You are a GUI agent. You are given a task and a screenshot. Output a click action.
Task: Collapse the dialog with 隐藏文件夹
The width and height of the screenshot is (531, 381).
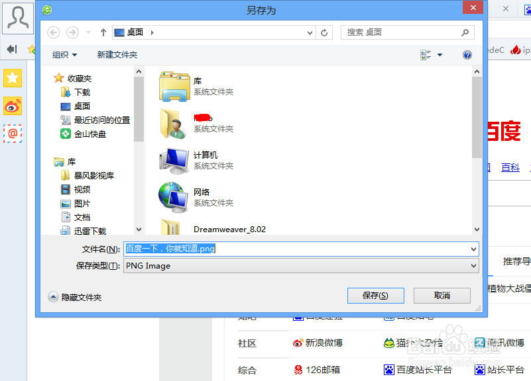(72, 296)
